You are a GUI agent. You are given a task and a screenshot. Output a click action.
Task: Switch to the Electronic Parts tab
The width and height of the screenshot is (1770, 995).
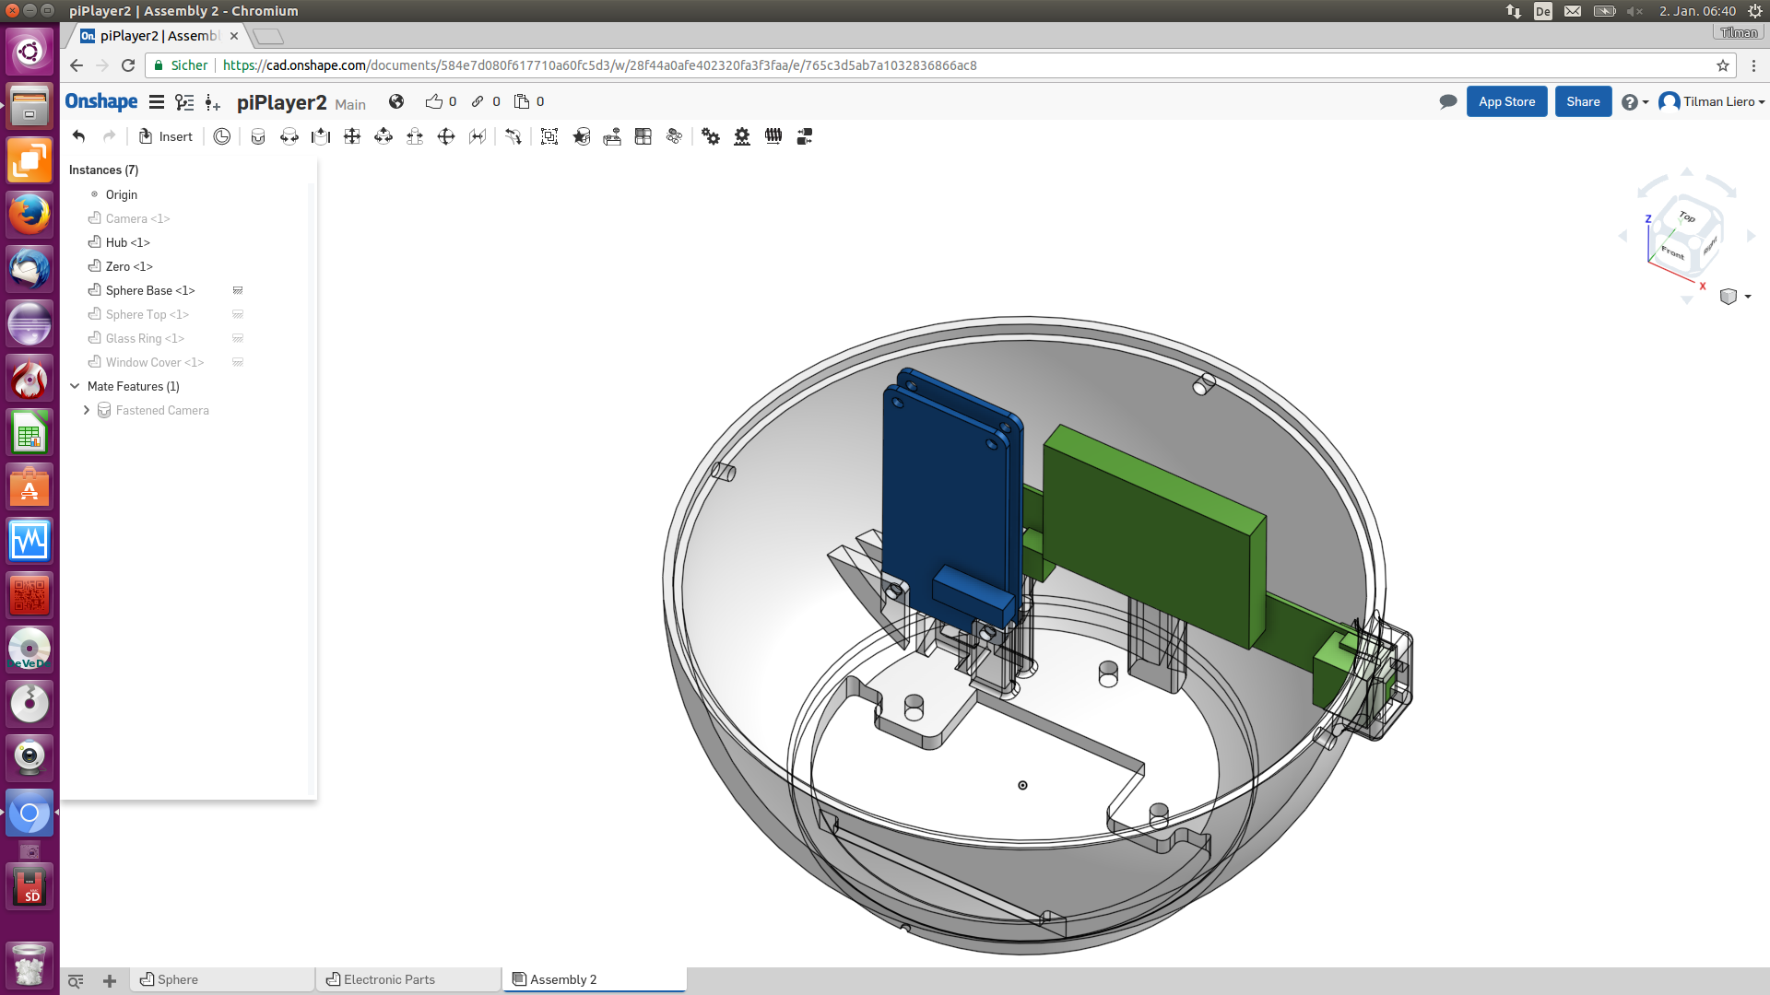point(408,979)
